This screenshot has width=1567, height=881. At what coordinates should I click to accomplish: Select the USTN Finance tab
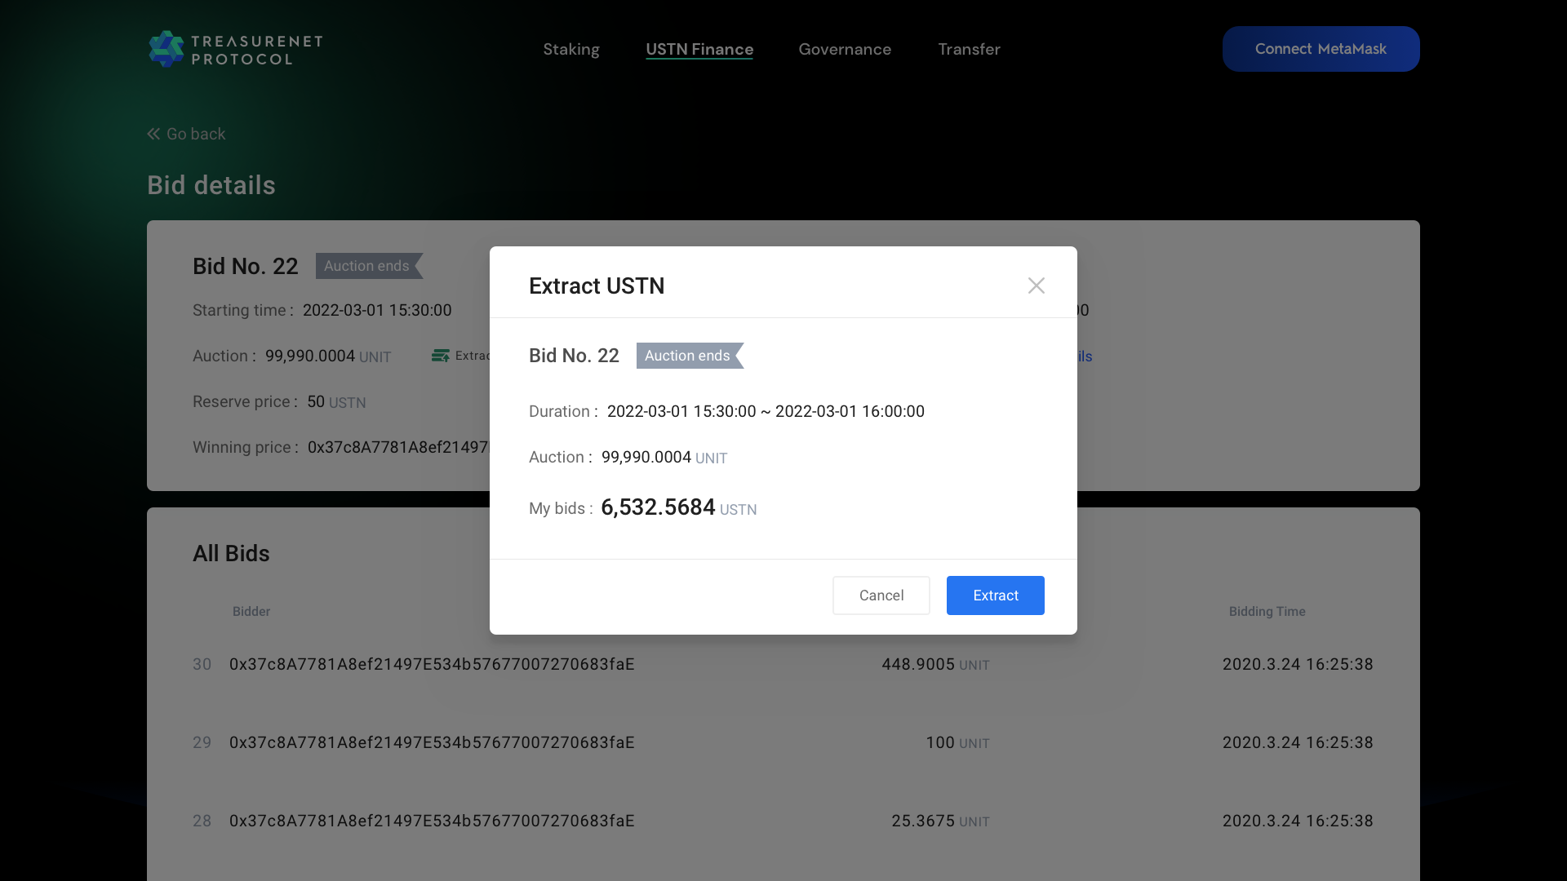699,48
